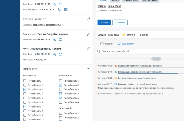Viewport: 184px width, 121px height.
Task: Uncheck Потребность 5 in Категория 2
Action: pyautogui.click(x=61, y=98)
